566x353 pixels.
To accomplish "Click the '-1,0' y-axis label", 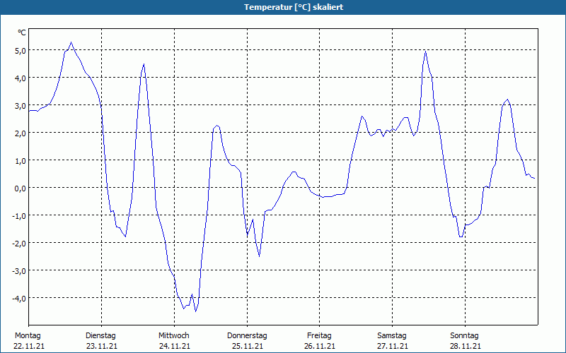I will tap(19, 216).
